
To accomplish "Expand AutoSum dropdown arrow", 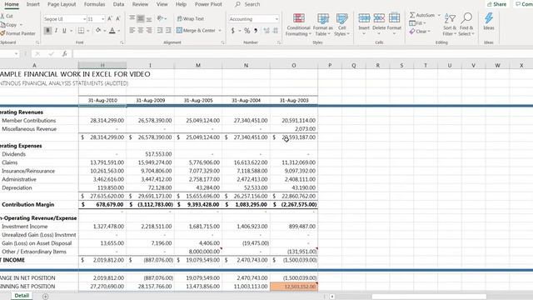I will click(x=439, y=15).
